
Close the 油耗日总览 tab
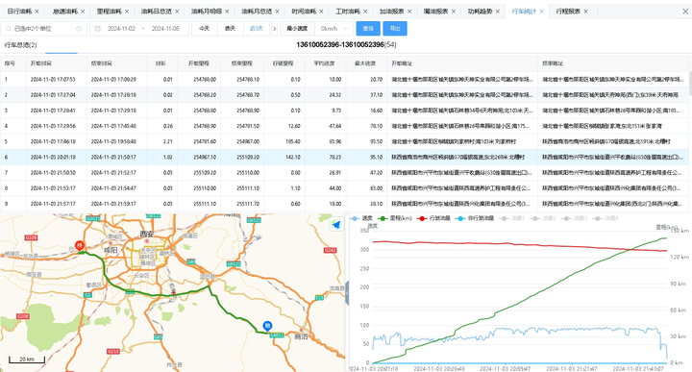(177, 12)
